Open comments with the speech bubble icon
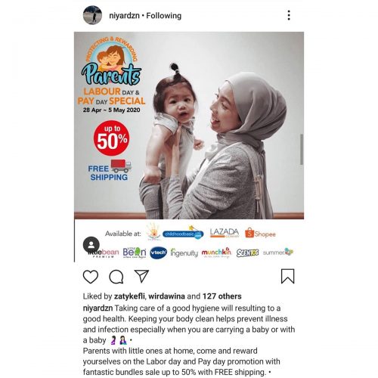The width and height of the screenshot is (378, 378). 116,277
